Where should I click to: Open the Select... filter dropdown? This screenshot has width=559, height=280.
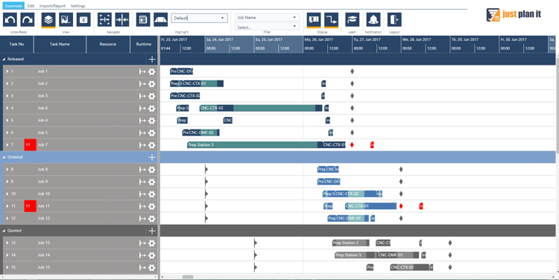click(267, 27)
